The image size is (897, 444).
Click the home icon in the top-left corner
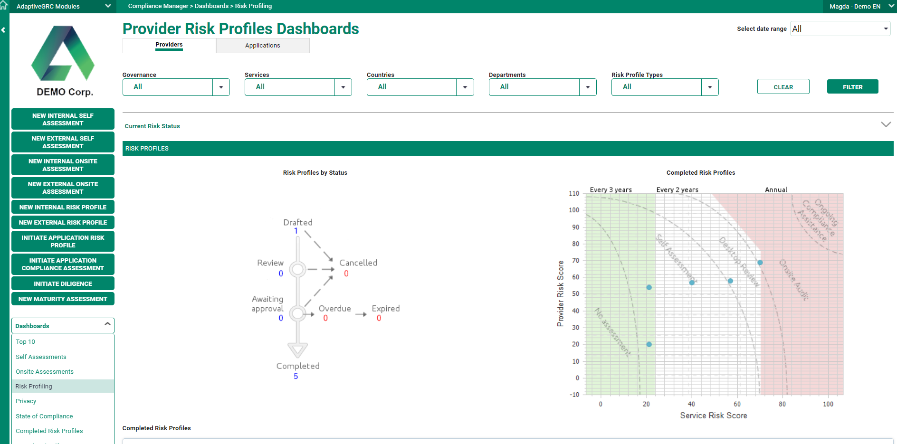(x=5, y=6)
